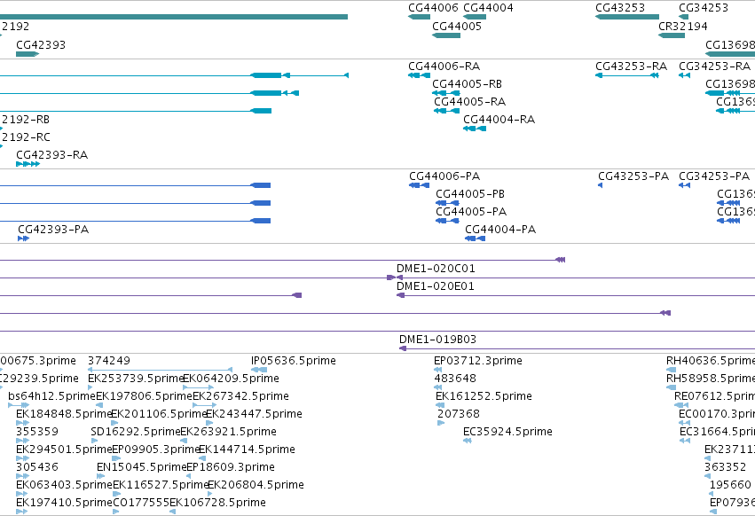Open EST EC35924.5prime
The image size is (755, 516).
(x=507, y=432)
